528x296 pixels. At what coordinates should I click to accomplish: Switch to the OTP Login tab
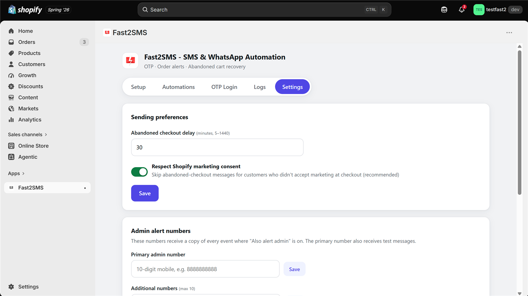pos(224,87)
